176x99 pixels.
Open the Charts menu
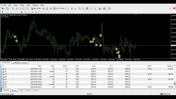[x=22, y=5]
